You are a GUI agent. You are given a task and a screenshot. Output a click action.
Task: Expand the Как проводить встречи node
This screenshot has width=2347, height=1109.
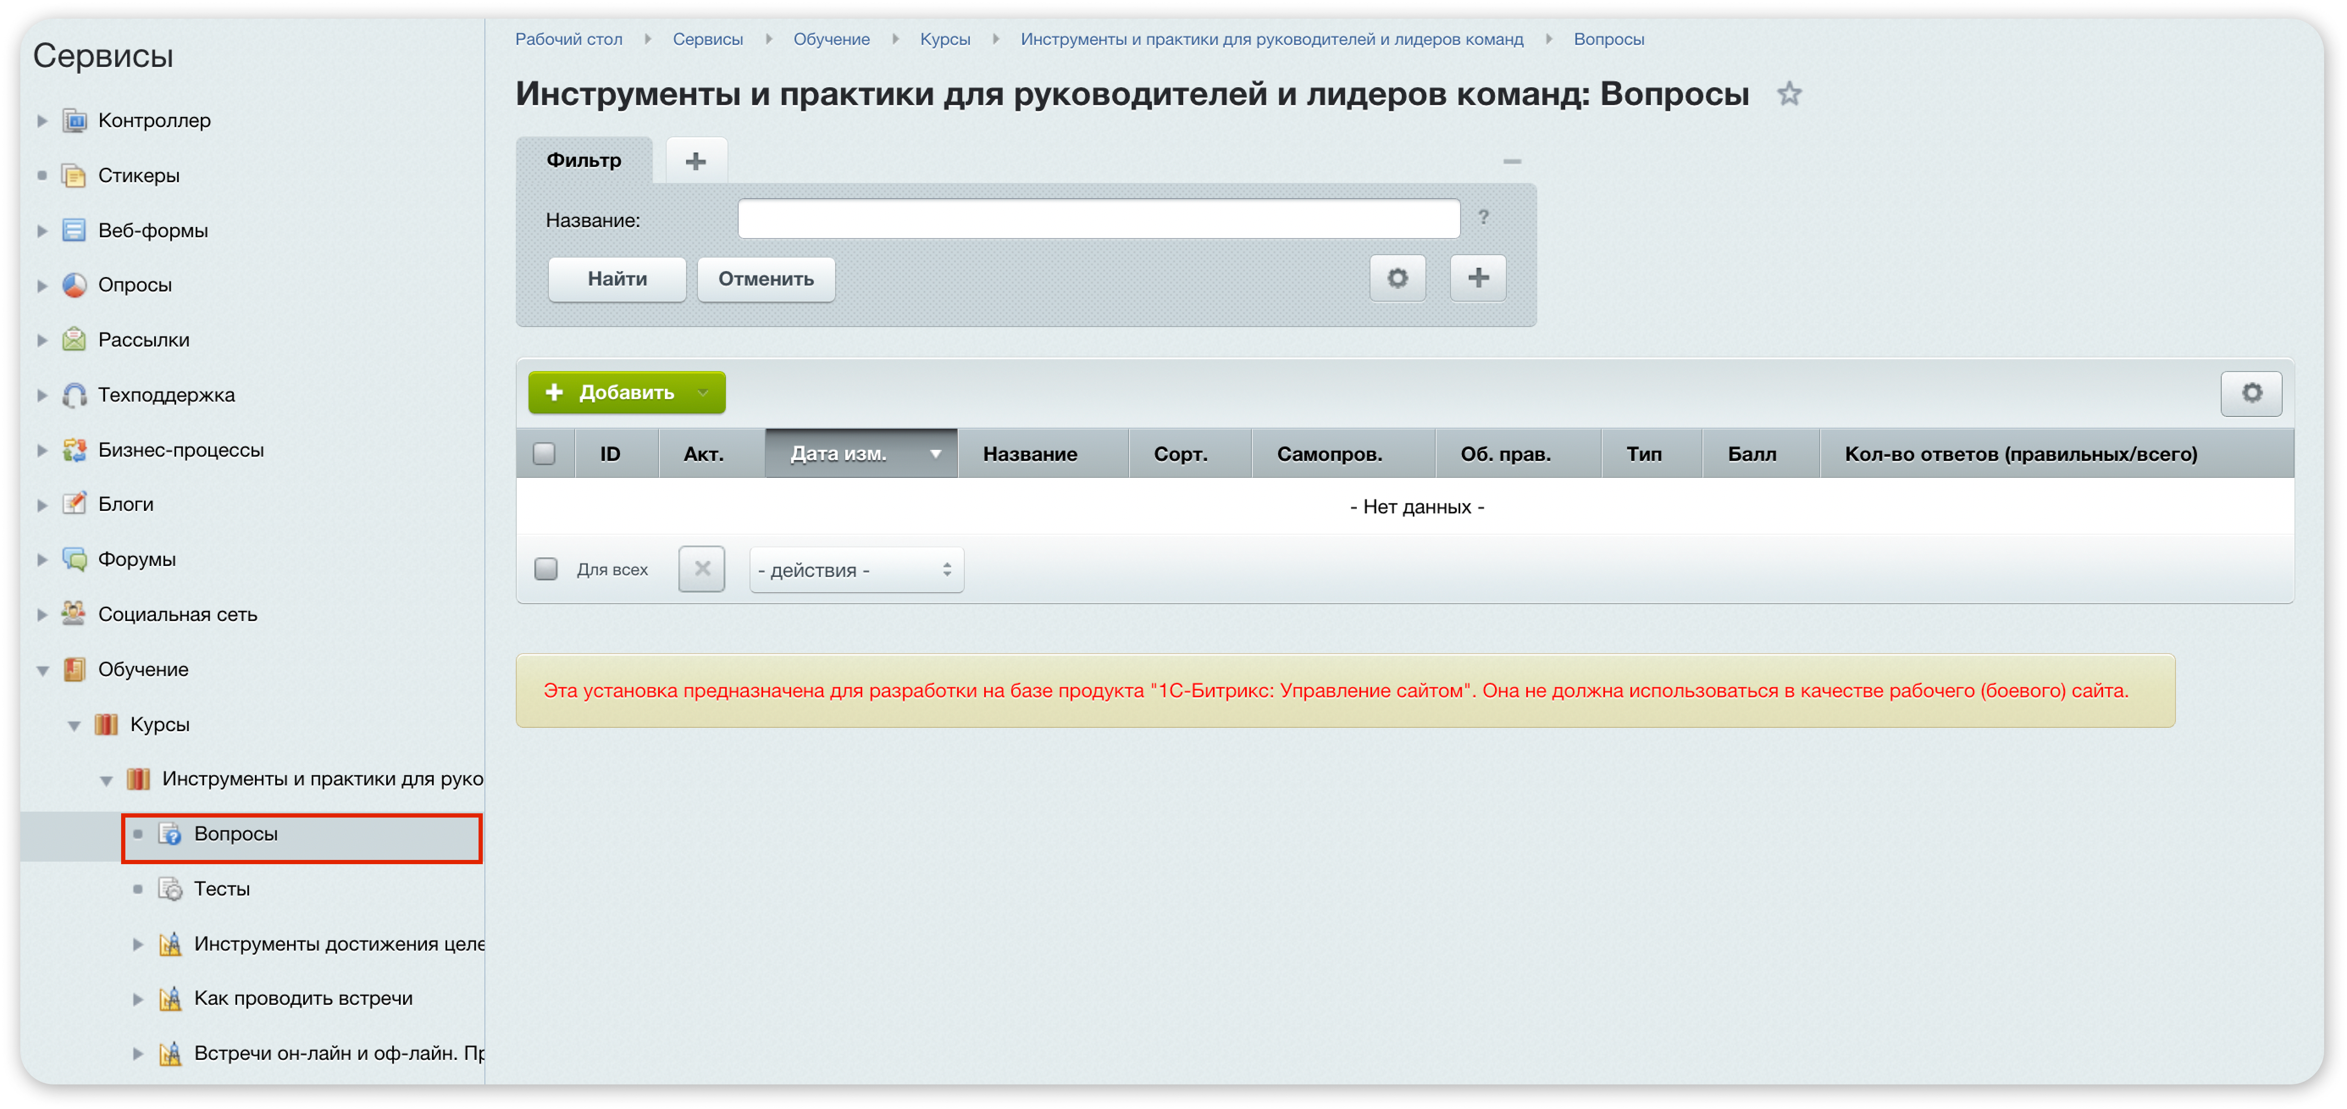point(138,999)
